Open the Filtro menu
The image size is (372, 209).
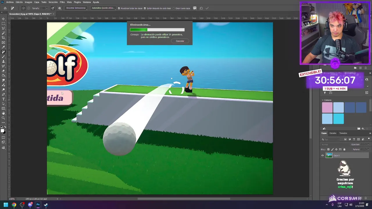[x=62, y=2]
